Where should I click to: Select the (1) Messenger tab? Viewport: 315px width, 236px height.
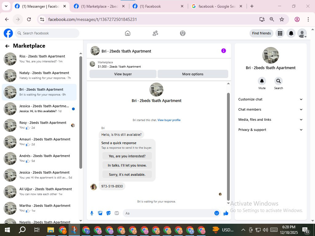(41, 6)
